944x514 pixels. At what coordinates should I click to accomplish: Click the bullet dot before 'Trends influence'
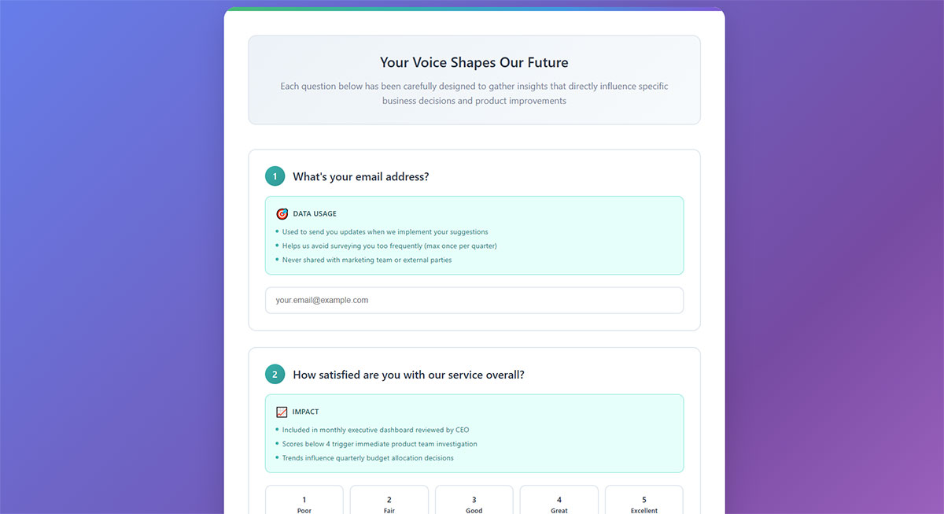click(277, 457)
